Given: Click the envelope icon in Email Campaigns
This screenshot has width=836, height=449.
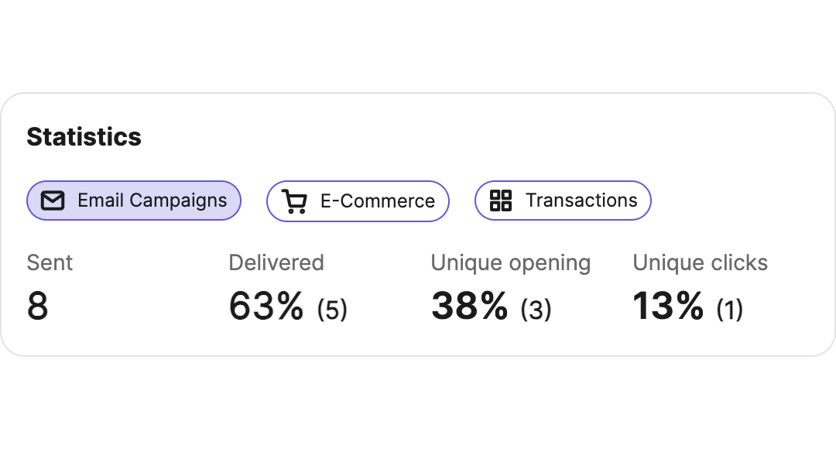Looking at the screenshot, I should [53, 201].
